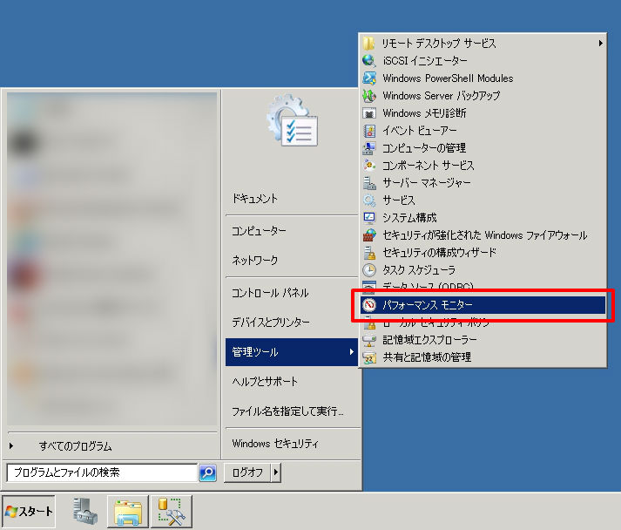Viewport: 621px width, 530px height.
Task: Select コンポーネント サービス entry
Action: pyautogui.click(x=483, y=166)
